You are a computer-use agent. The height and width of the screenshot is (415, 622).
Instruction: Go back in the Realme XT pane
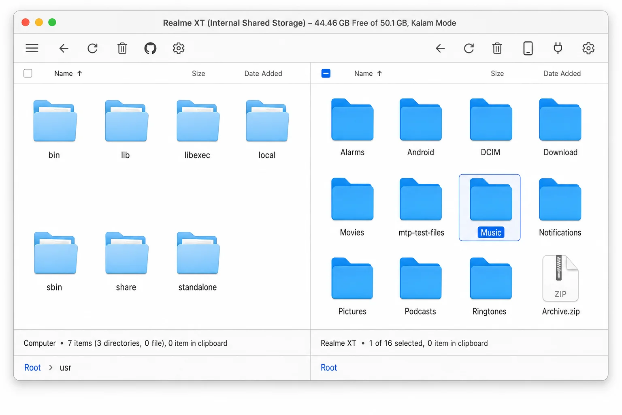[440, 49]
